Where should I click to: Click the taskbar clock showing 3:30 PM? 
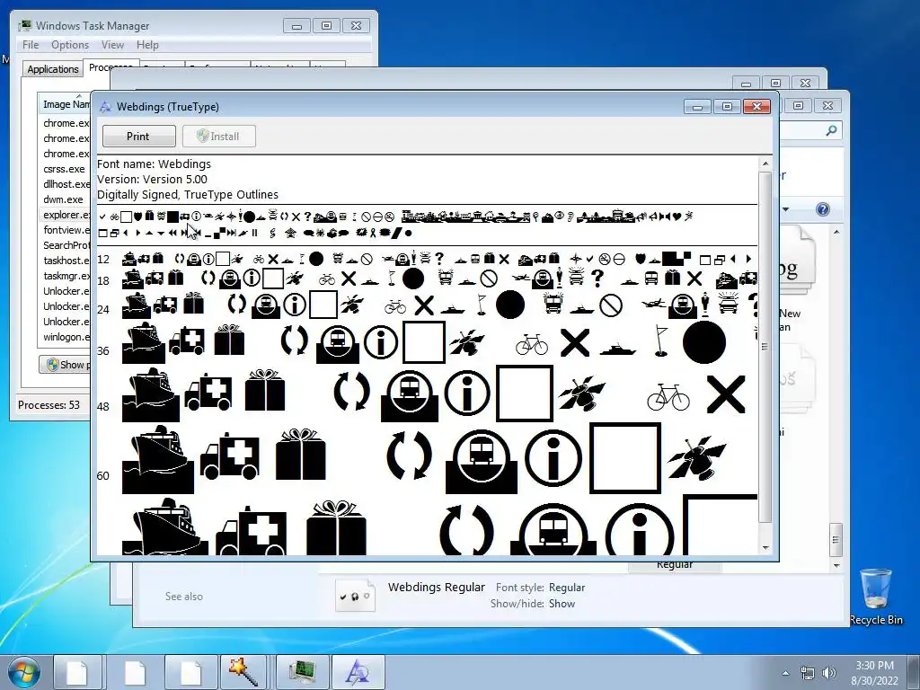[874, 673]
